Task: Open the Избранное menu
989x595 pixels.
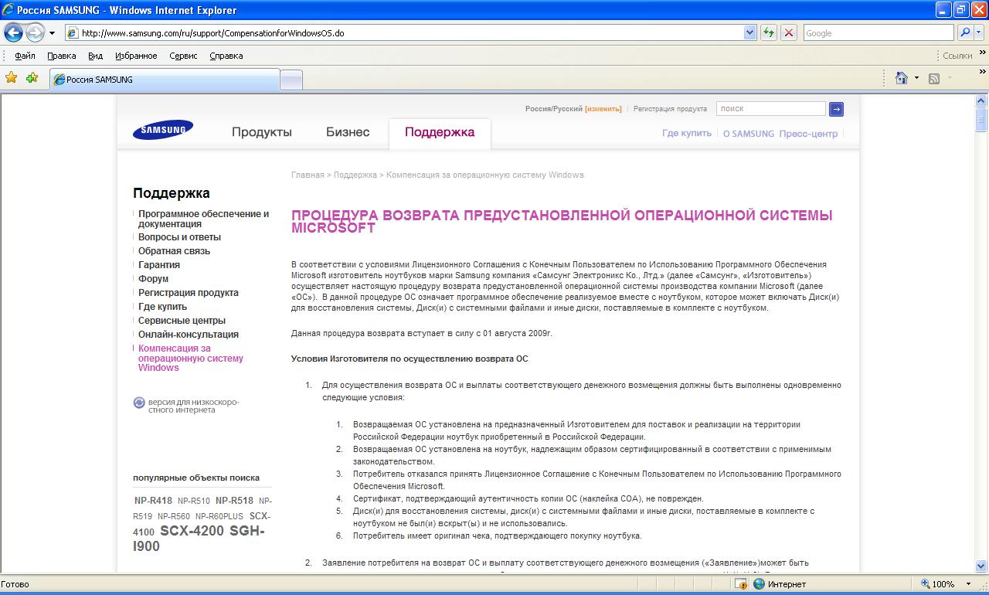Action: coord(136,56)
